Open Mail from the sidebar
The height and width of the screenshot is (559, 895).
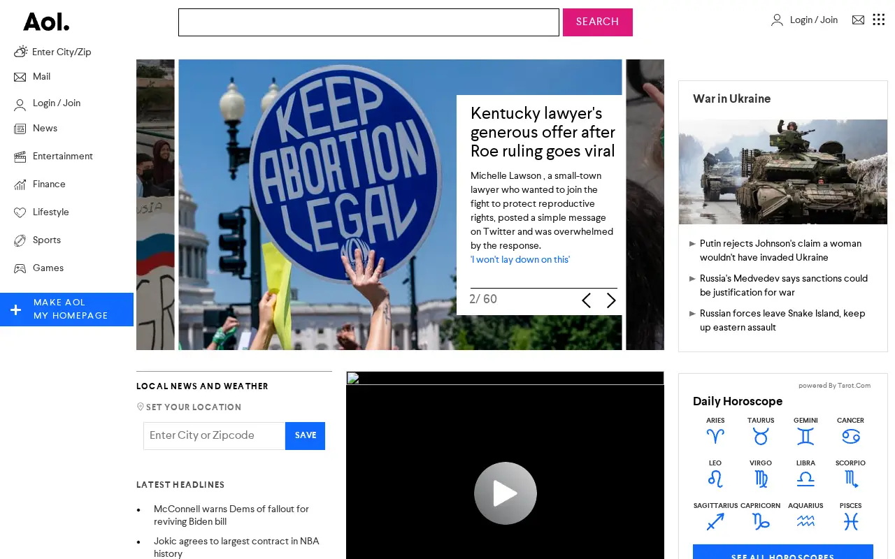(41, 77)
